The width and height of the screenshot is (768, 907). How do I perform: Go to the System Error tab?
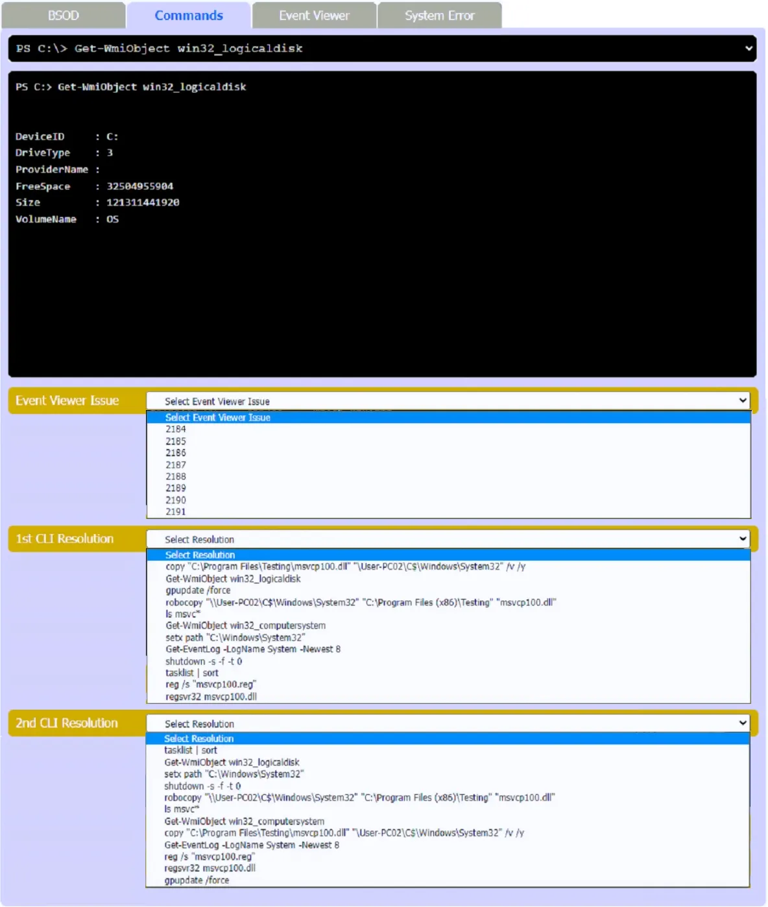pyautogui.click(x=440, y=16)
